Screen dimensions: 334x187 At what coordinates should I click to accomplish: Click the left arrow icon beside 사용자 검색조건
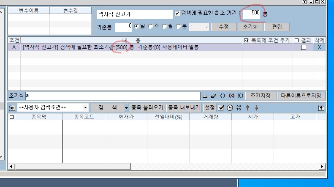12,108
